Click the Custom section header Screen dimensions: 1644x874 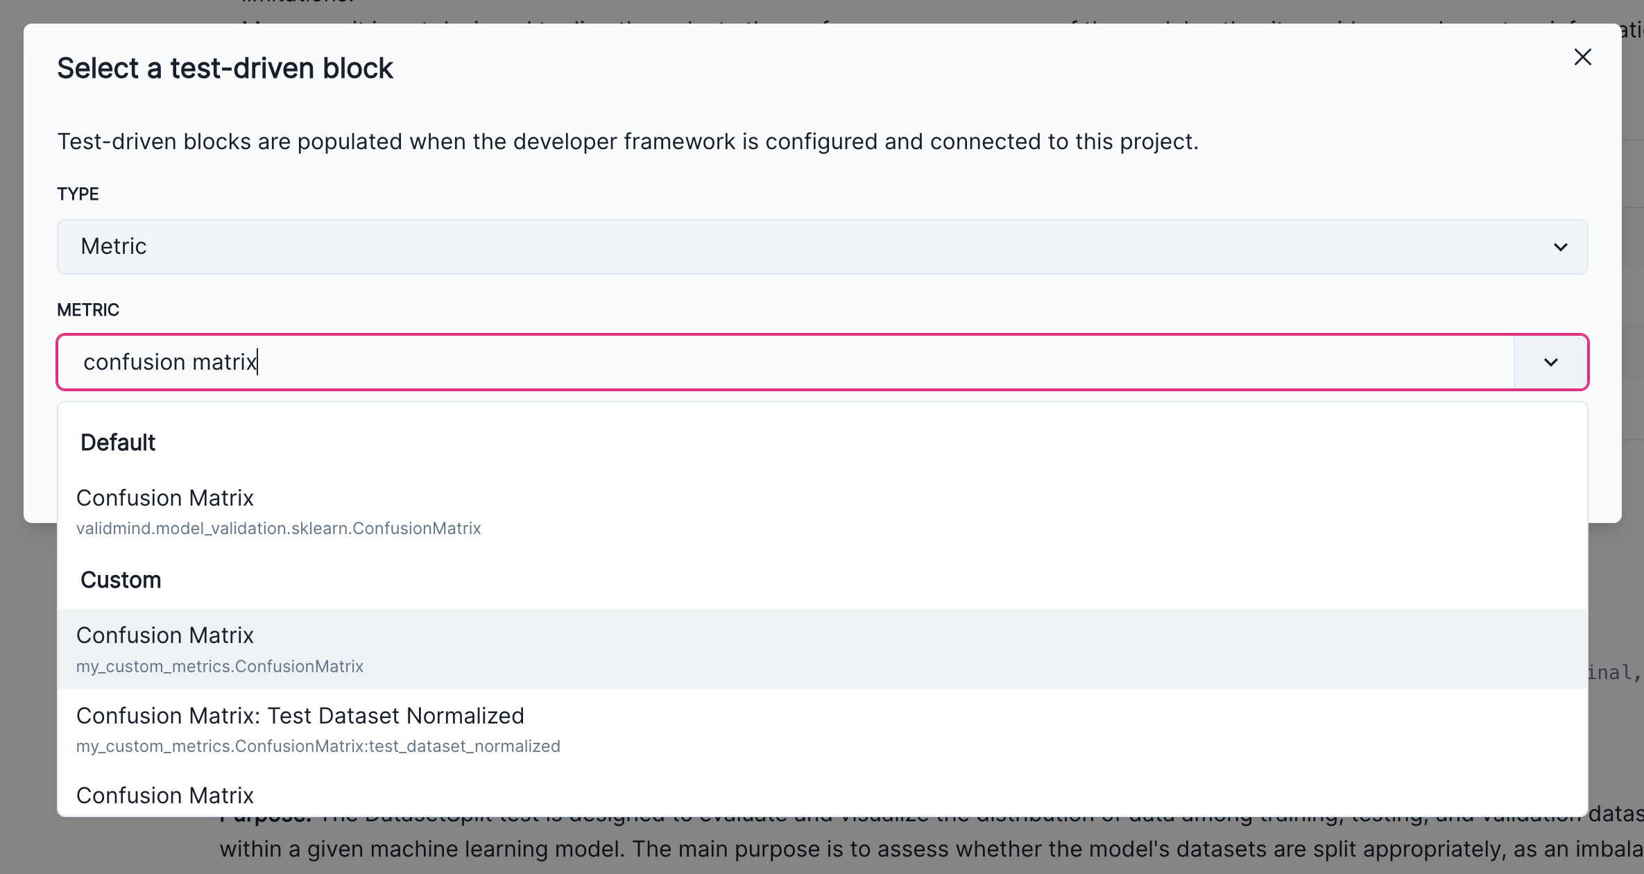coord(121,580)
